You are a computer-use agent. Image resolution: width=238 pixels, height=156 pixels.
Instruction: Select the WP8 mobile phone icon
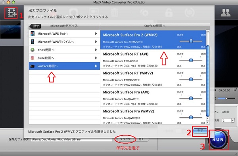pos(33,42)
